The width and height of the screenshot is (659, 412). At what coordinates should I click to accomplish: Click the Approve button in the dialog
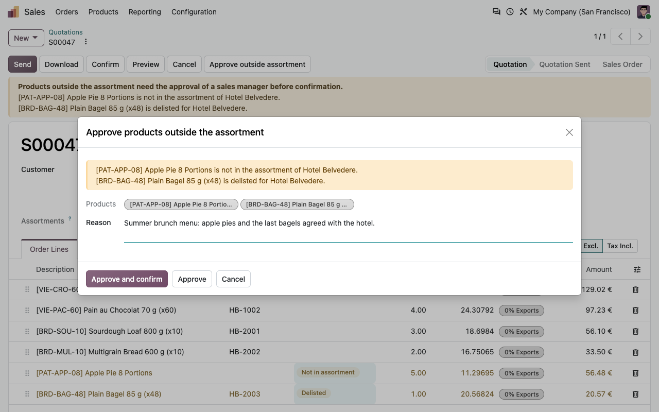pos(192,279)
